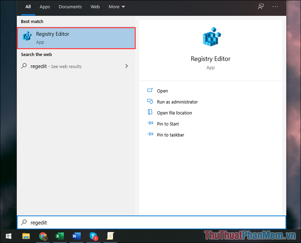Select Open file location
The image size is (301, 243).
pyautogui.click(x=175, y=113)
